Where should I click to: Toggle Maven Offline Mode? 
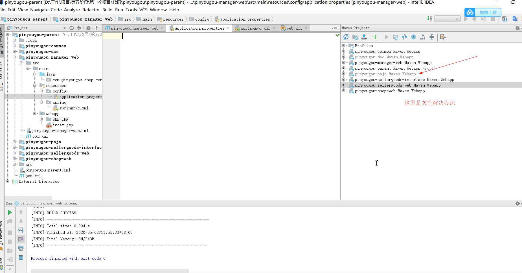tap(405, 37)
